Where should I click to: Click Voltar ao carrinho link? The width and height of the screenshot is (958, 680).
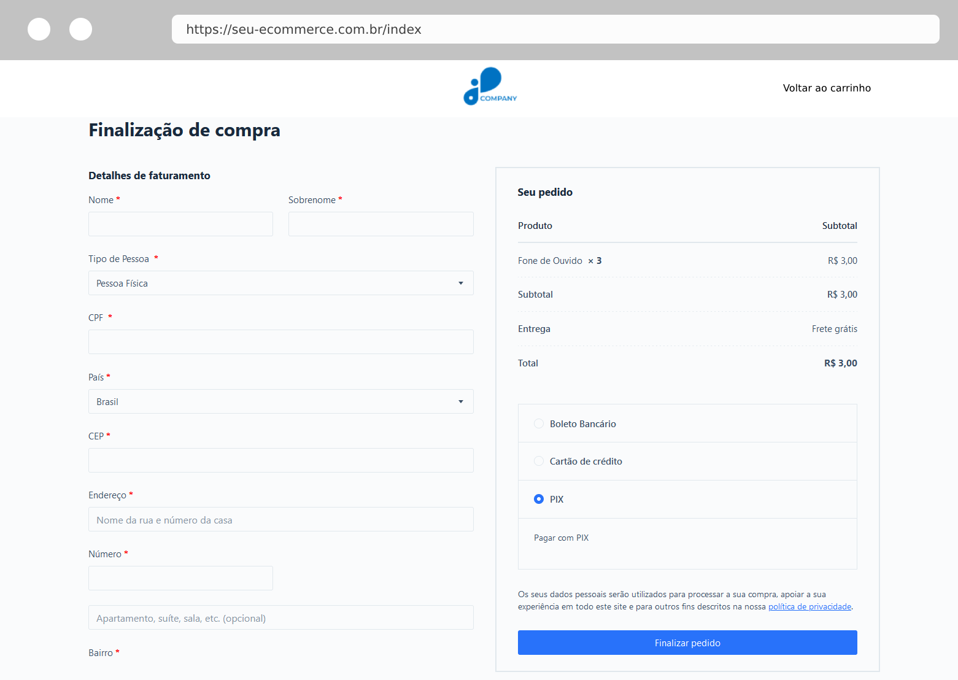[826, 88]
